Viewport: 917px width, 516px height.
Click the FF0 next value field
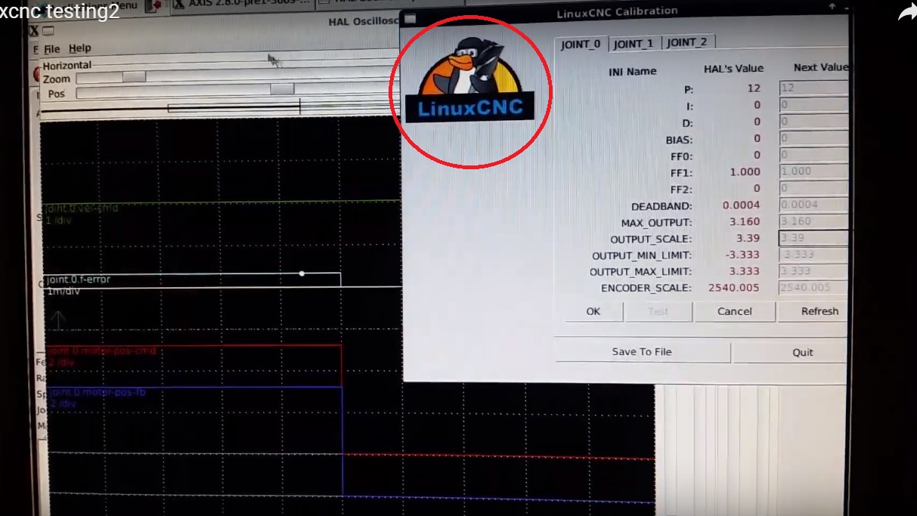point(813,155)
